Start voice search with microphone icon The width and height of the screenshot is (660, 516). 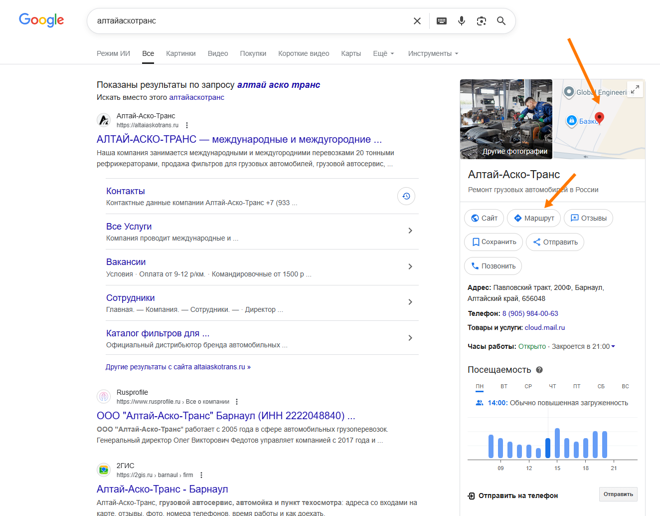pos(462,21)
